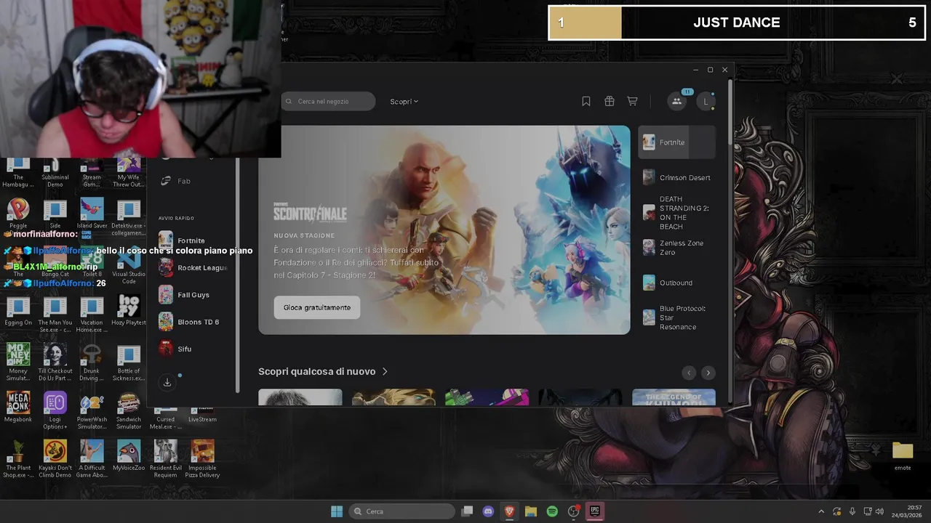Show hidden system tray icons
Screen dimensions: 931x523
tap(821, 511)
